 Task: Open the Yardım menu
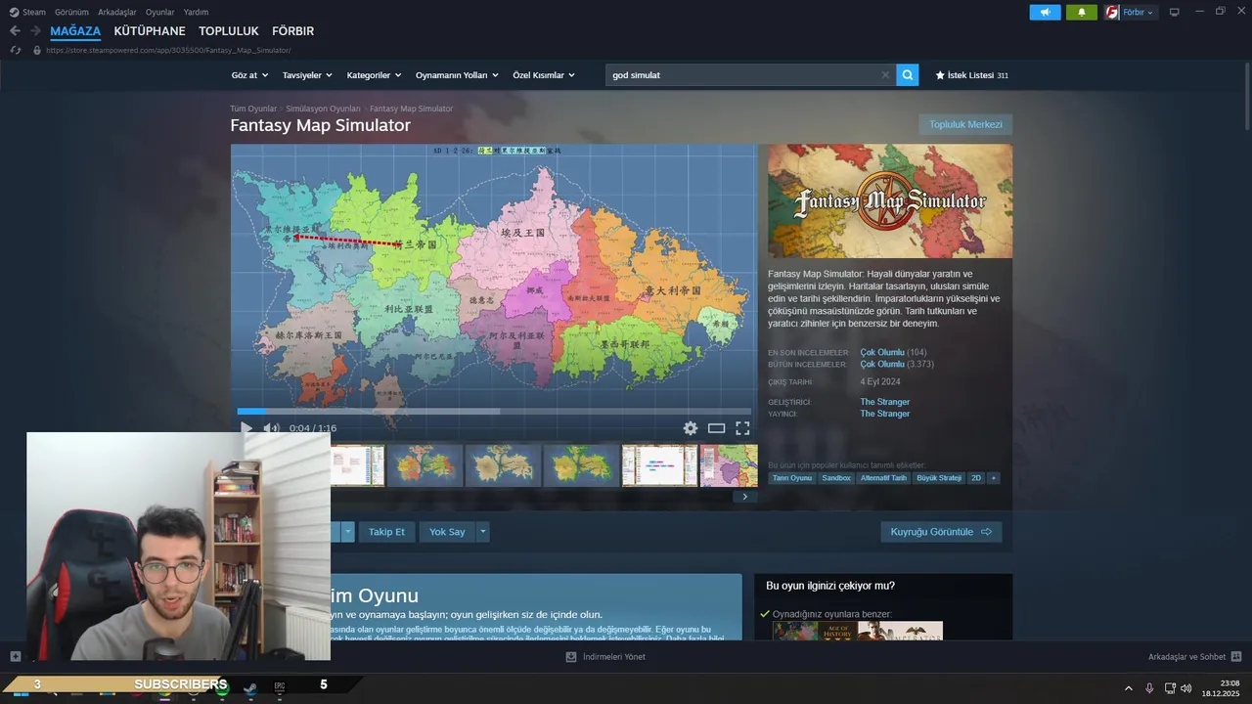pos(196,12)
